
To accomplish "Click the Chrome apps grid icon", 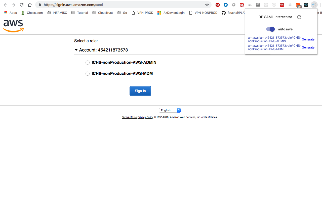I will (5, 13).
